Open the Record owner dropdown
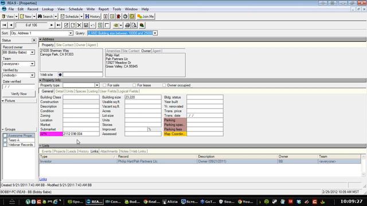367x206 pixels. point(32,53)
